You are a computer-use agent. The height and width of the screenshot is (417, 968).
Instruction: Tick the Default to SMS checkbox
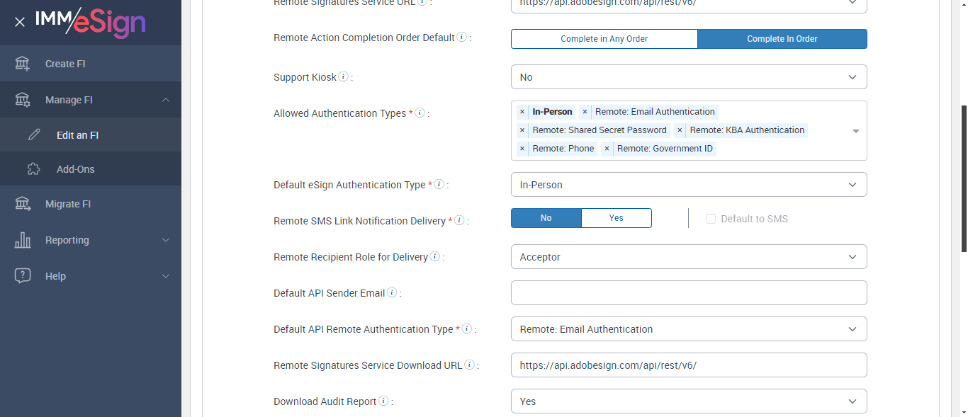[711, 219]
